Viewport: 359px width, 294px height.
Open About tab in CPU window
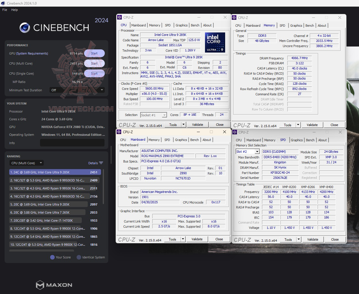207,25
